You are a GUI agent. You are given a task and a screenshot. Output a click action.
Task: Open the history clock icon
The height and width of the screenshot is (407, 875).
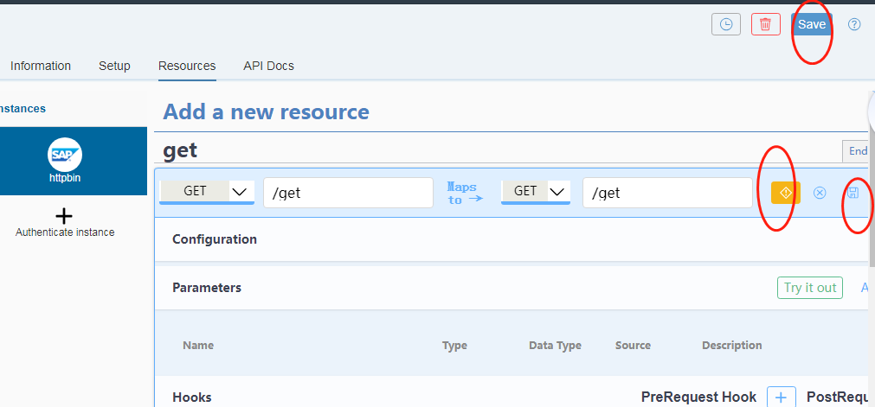[x=725, y=24]
